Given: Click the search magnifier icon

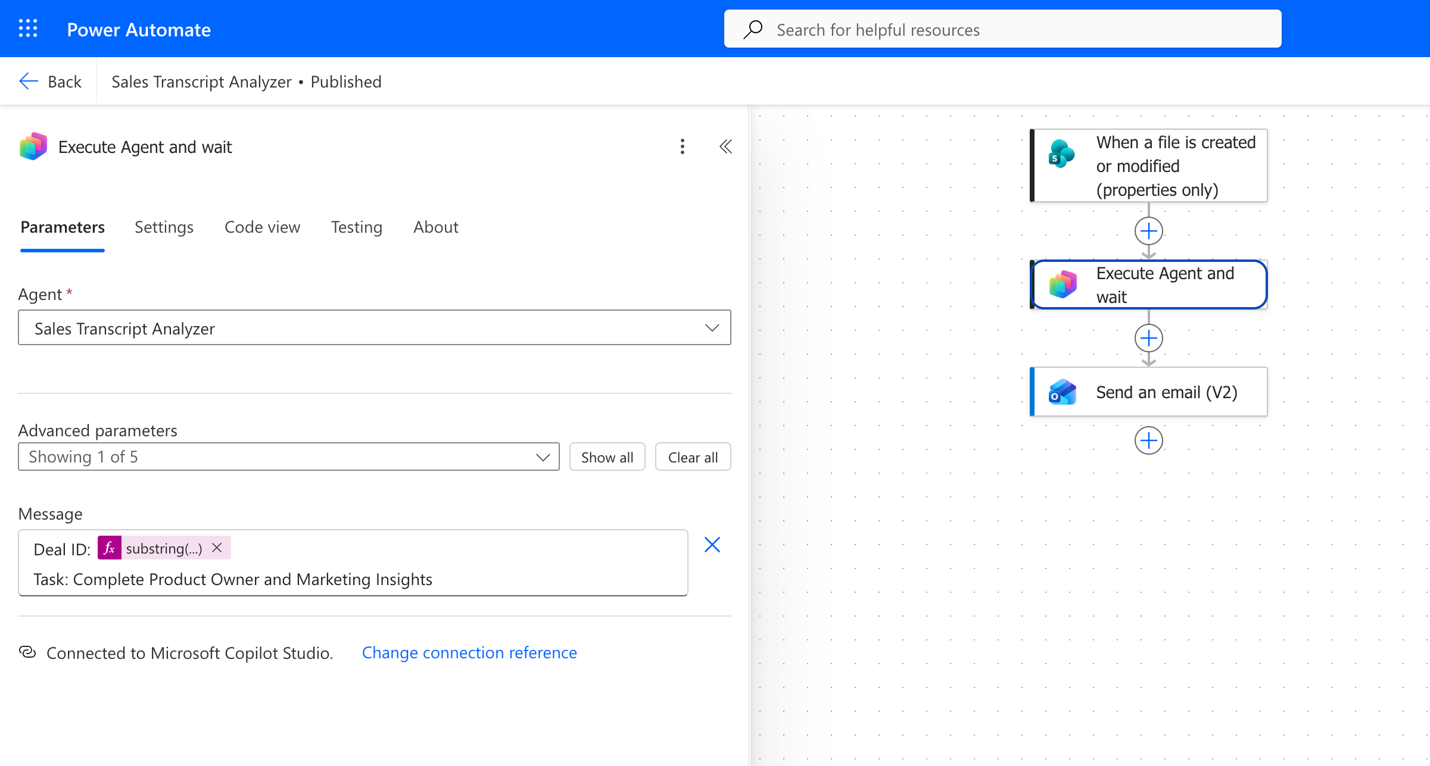Looking at the screenshot, I should point(753,29).
